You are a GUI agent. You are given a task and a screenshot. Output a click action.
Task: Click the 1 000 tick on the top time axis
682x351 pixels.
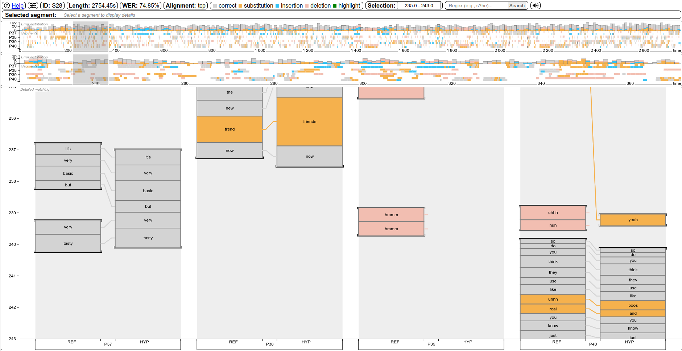click(x=260, y=50)
